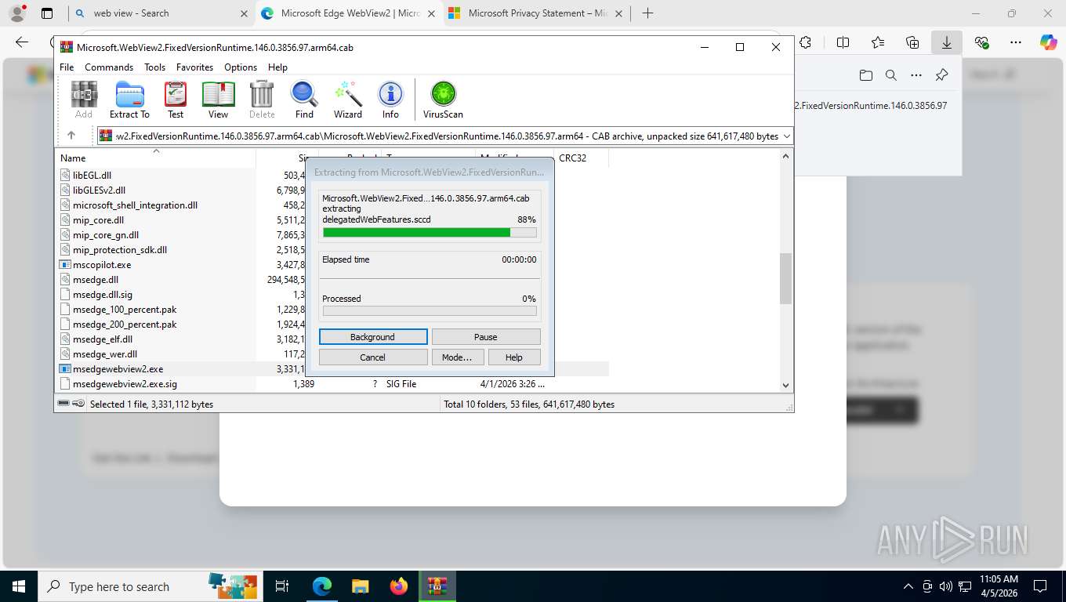Open Edge Downloads toolbar icon

[x=947, y=42]
